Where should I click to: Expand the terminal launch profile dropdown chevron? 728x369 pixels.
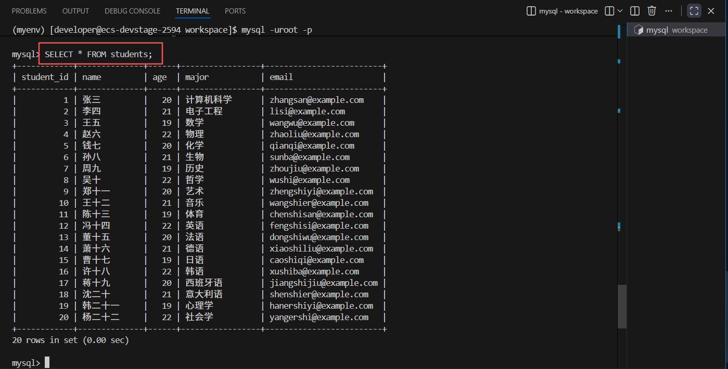pos(620,11)
